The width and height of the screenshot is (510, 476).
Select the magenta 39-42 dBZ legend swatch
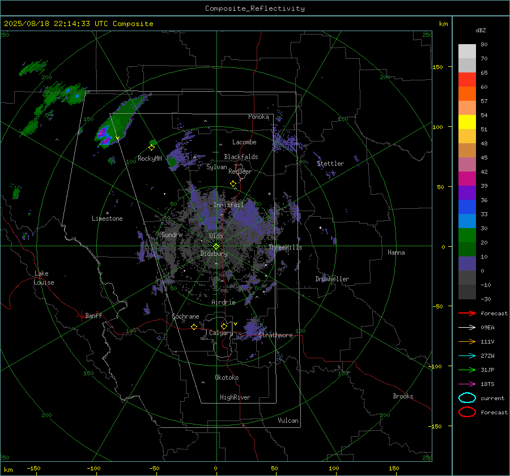(x=467, y=179)
